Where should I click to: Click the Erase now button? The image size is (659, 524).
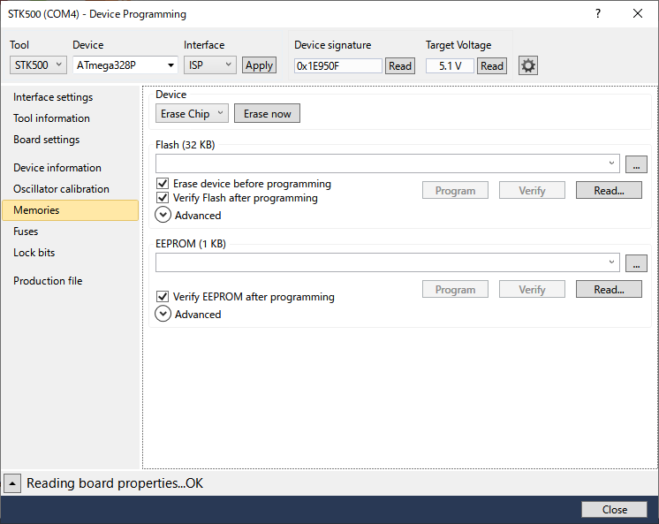pyautogui.click(x=267, y=113)
